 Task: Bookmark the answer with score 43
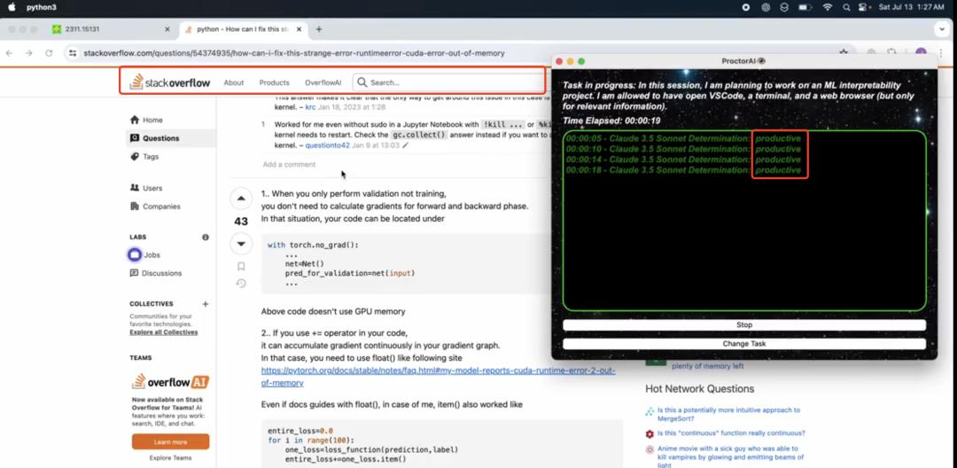(x=241, y=266)
